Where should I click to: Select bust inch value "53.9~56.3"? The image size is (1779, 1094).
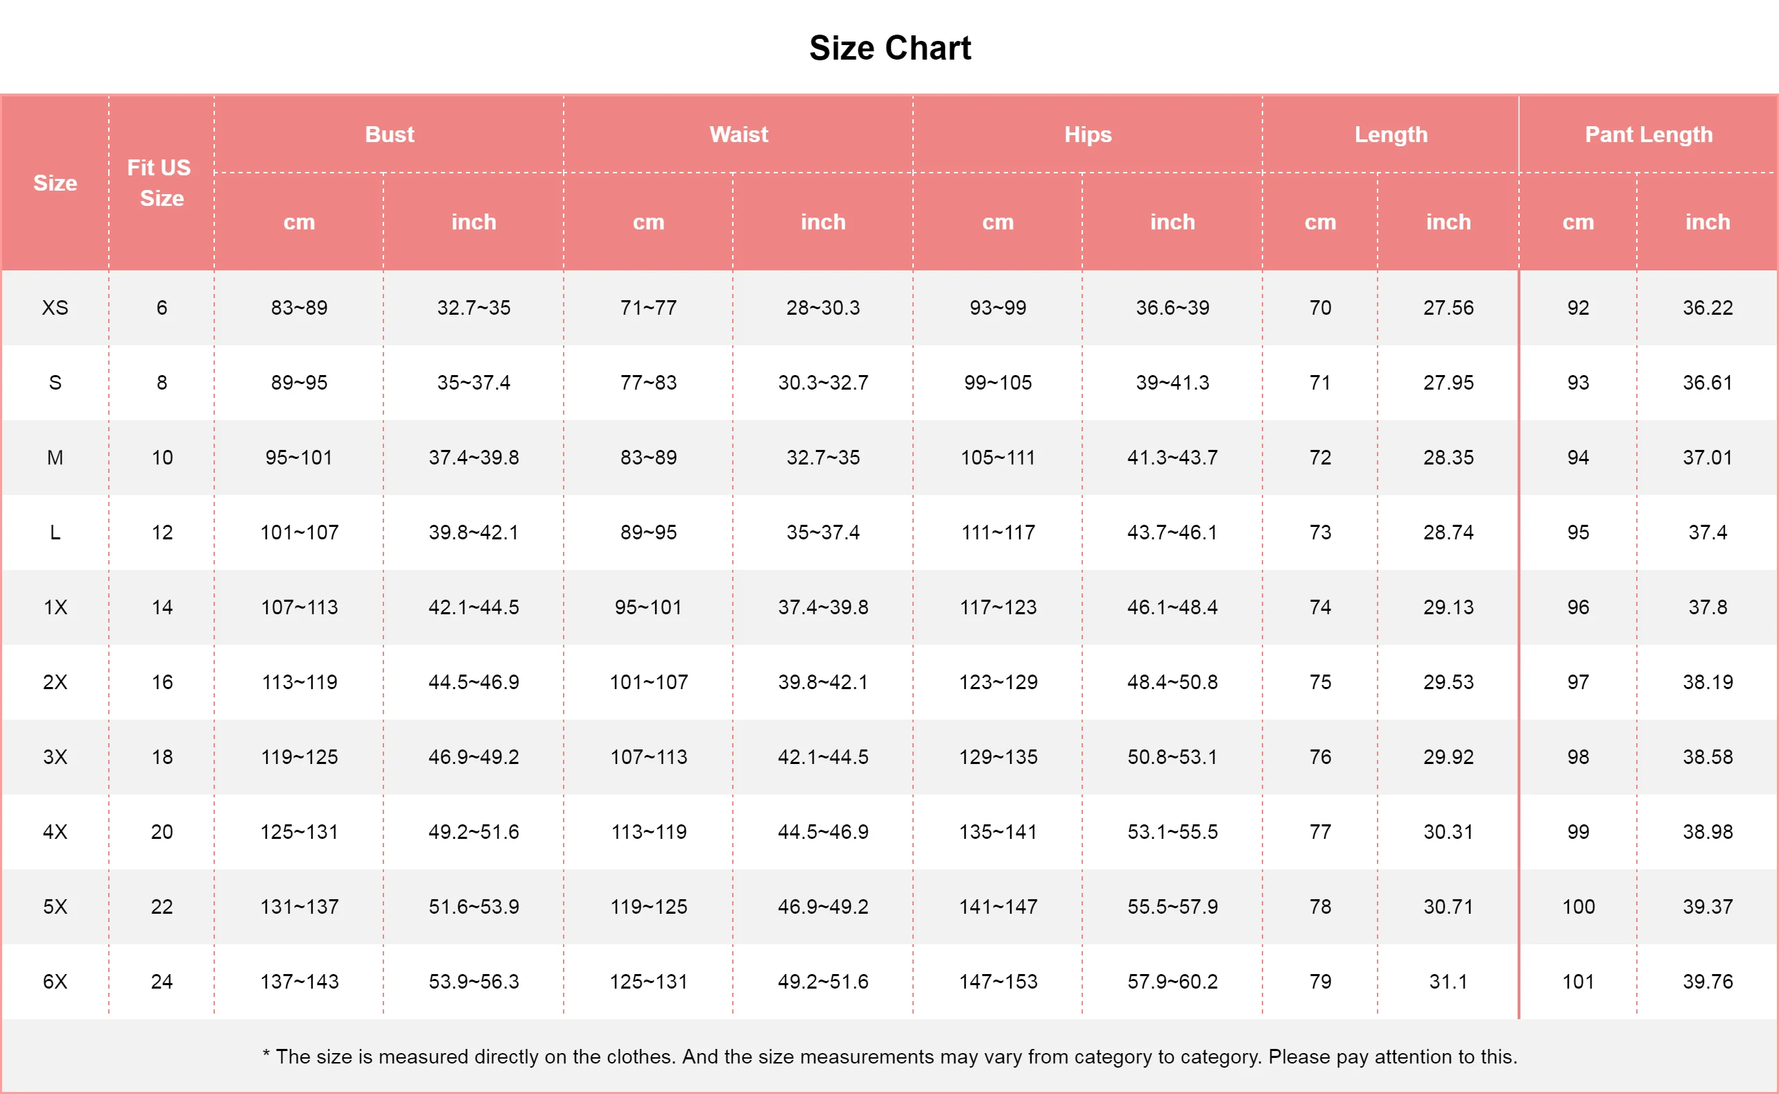(474, 982)
